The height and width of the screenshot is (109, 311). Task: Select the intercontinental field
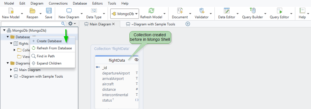(115, 95)
